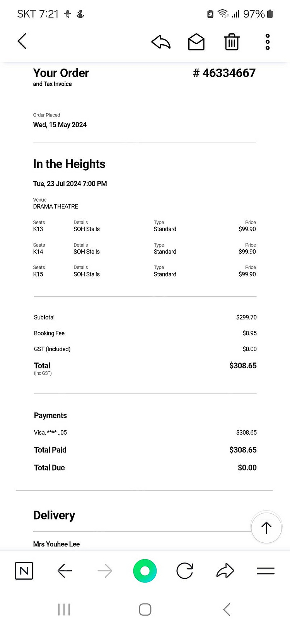Screen dimensions: 290x630
Task: Go forward with browser right arrow
Action: [x=105, y=571]
